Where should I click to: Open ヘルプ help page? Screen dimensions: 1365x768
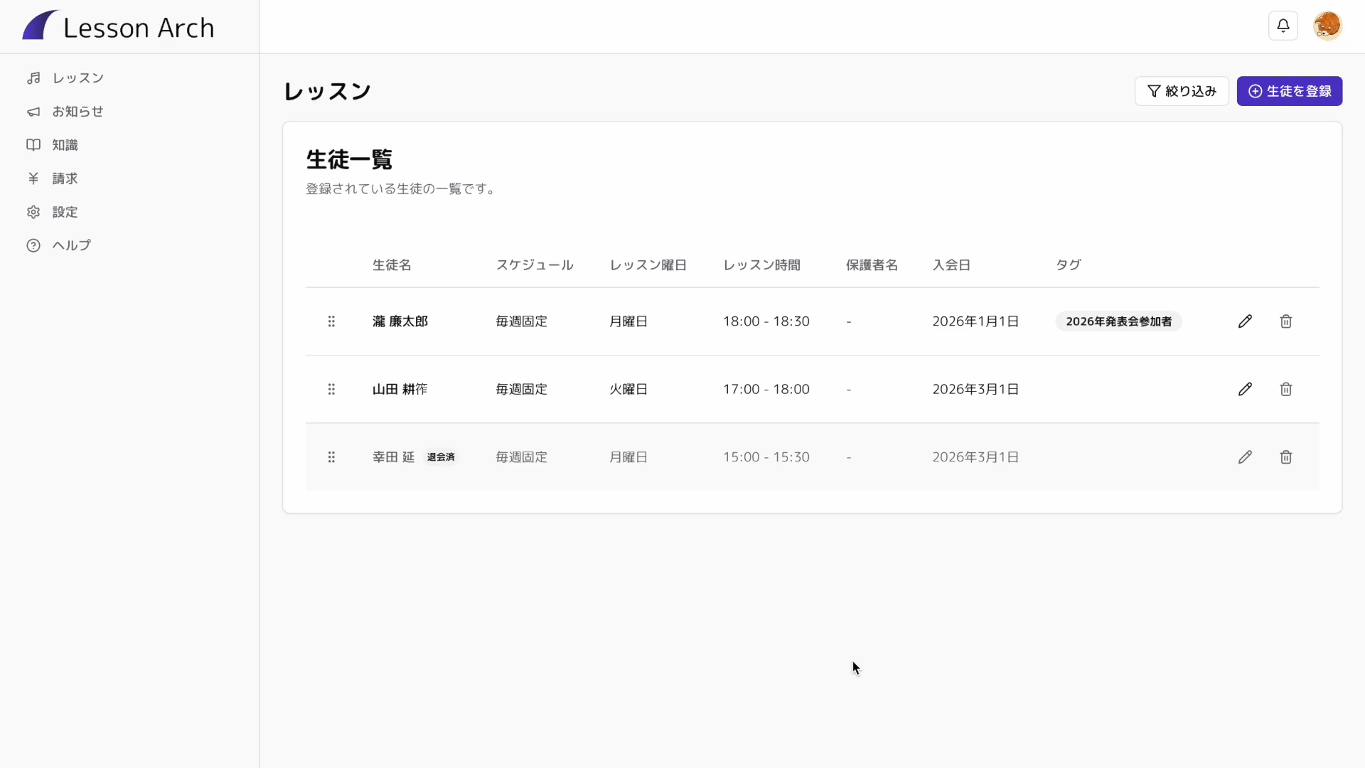point(71,245)
